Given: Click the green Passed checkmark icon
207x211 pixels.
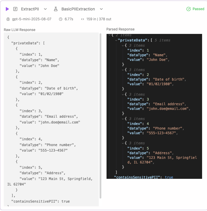Looking at the screenshot, I should click(189, 9).
